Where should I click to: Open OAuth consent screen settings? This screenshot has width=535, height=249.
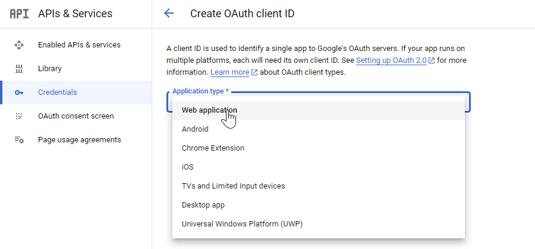pyautogui.click(x=75, y=116)
